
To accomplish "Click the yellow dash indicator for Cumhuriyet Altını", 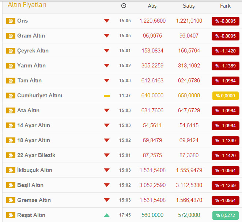I will pyautogui.click(x=107, y=96).
